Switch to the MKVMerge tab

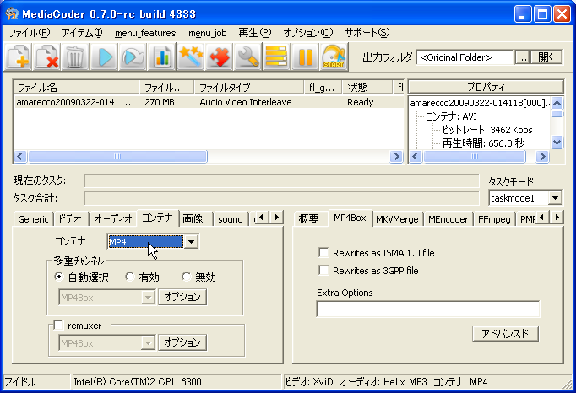pyautogui.click(x=397, y=218)
